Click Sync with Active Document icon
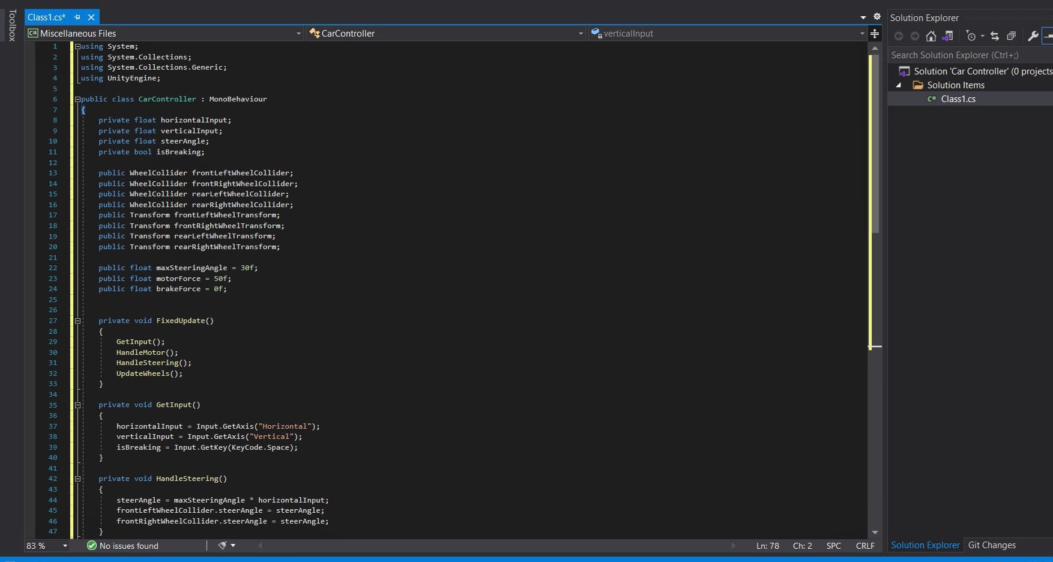The image size is (1053, 562). (995, 36)
